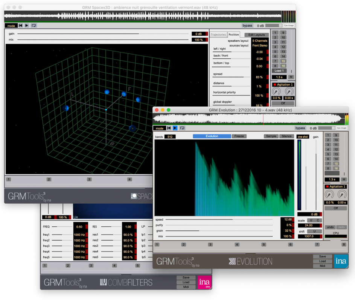This screenshot has width=355, height=303.
Task: Click the Off button in the Evolution window
Action: click(x=335, y=208)
